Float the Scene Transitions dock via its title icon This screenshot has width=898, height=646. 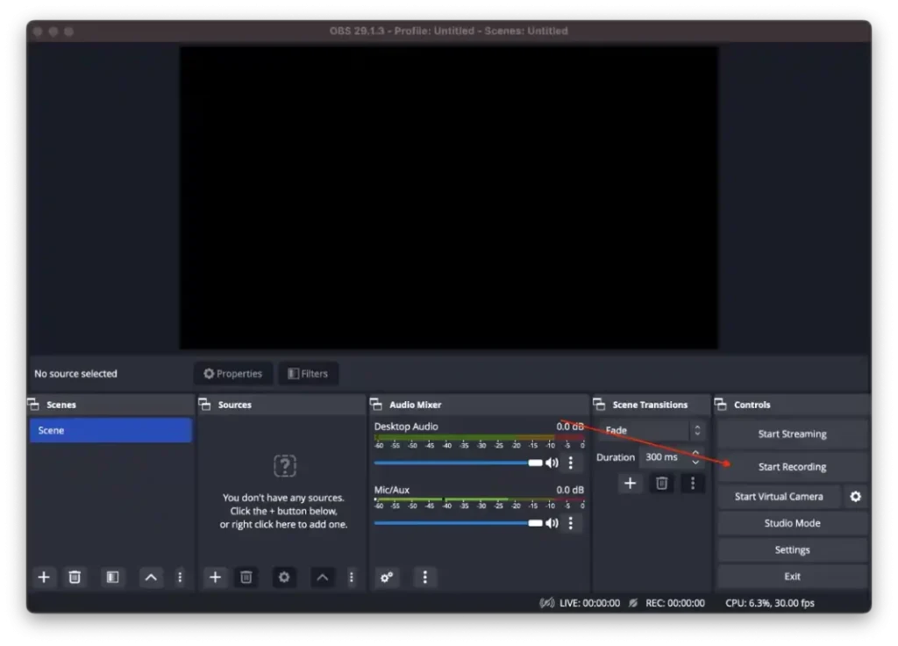[x=599, y=404]
